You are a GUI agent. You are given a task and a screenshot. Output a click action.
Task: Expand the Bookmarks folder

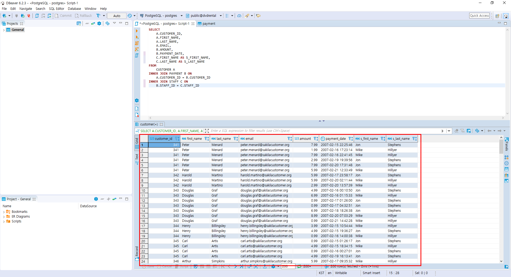(4, 212)
